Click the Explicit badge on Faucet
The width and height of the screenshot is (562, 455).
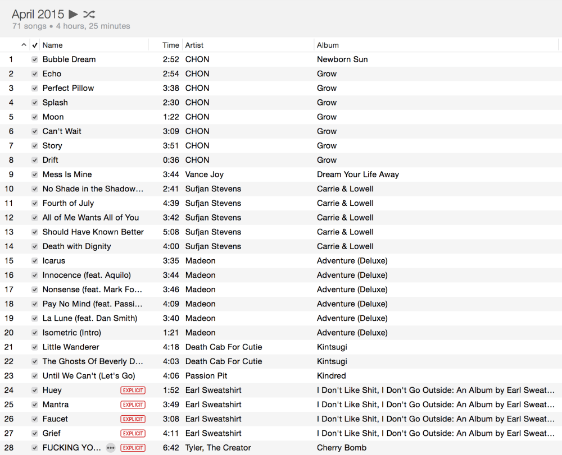pos(133,419)
